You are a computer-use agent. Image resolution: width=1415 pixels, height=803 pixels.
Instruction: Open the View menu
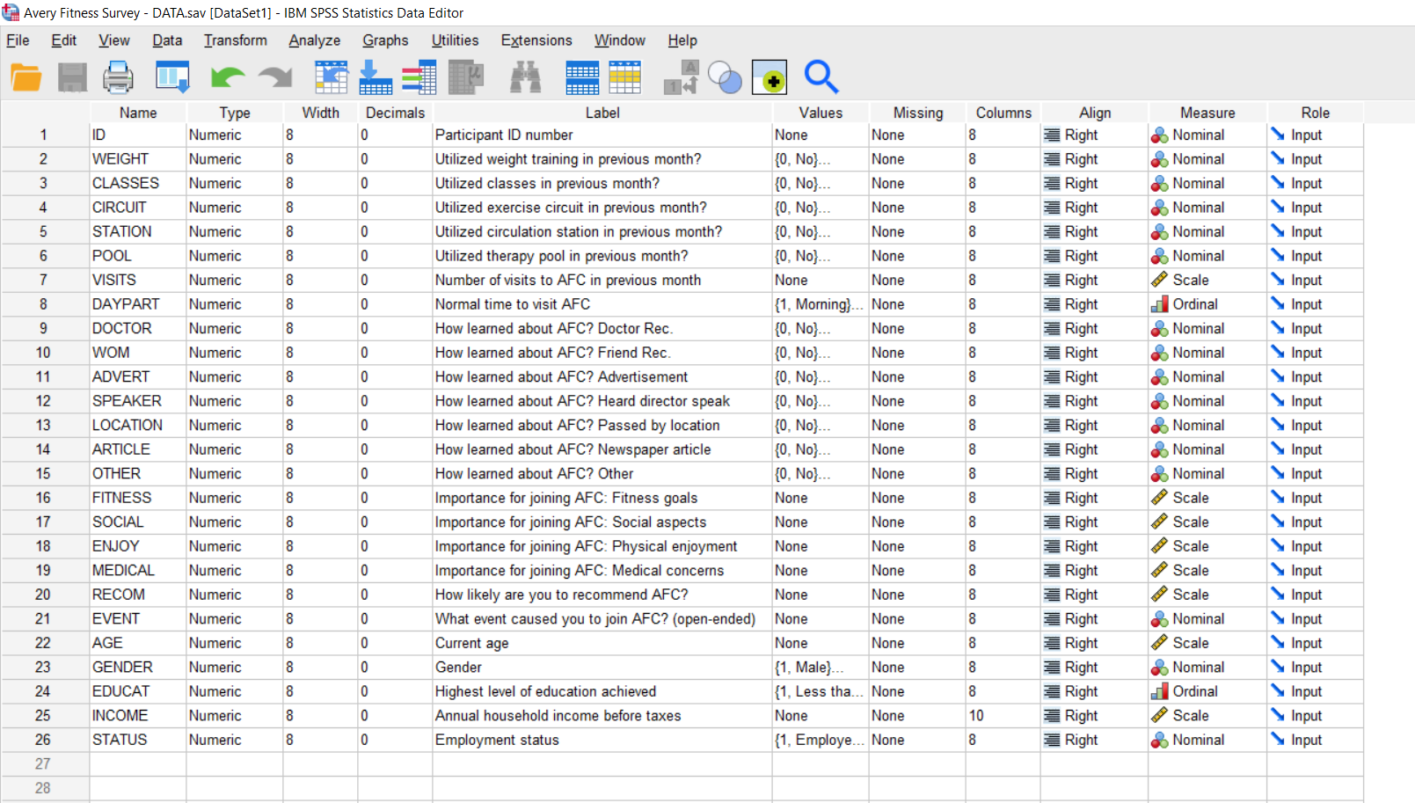tap(114, 40)
